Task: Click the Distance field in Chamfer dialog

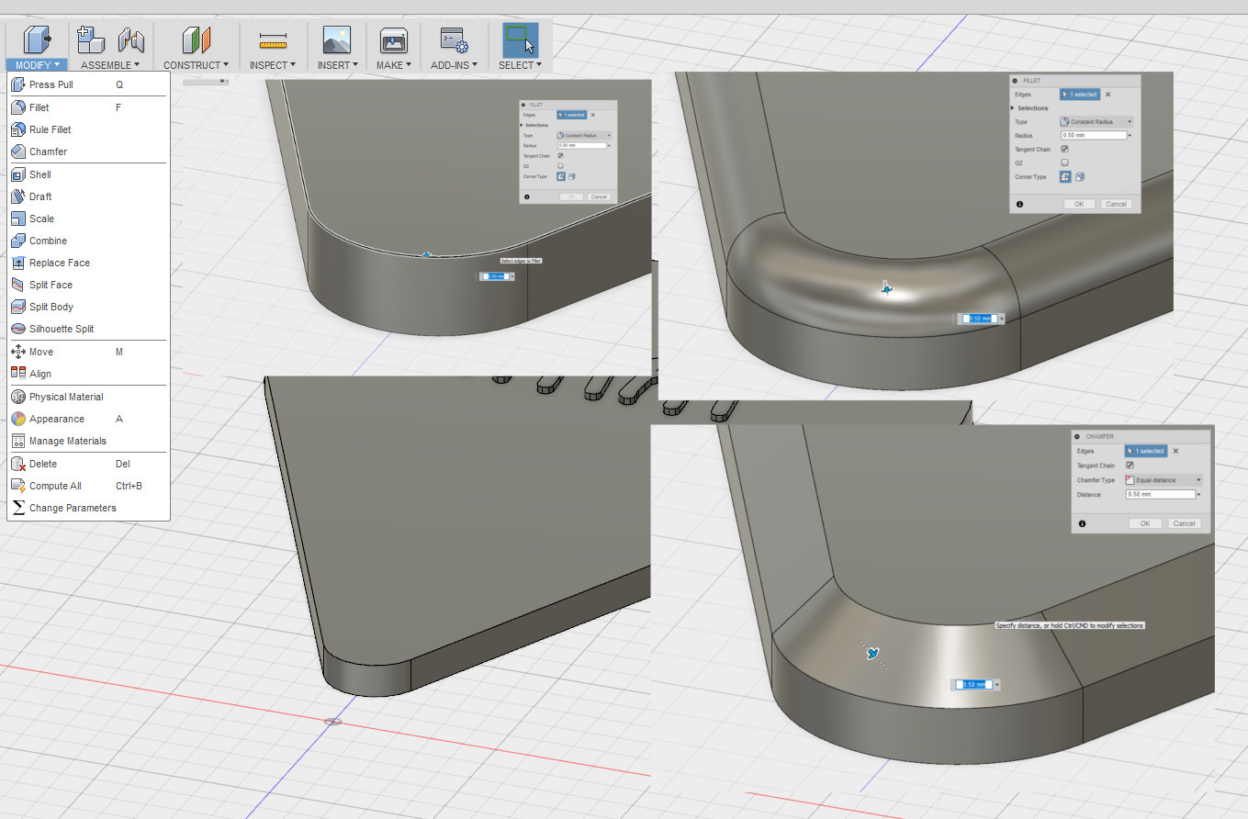Action: coord(1161,494)
